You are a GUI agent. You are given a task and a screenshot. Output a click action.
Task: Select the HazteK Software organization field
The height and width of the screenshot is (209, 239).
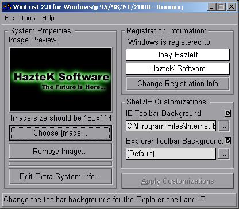[178, 68]
